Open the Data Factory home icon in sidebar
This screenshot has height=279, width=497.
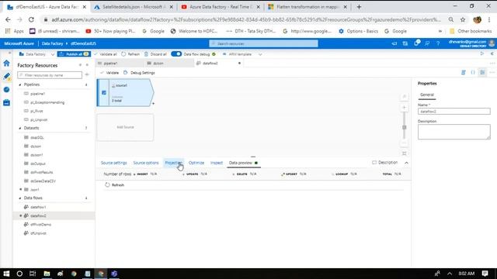tap(6, 64)
